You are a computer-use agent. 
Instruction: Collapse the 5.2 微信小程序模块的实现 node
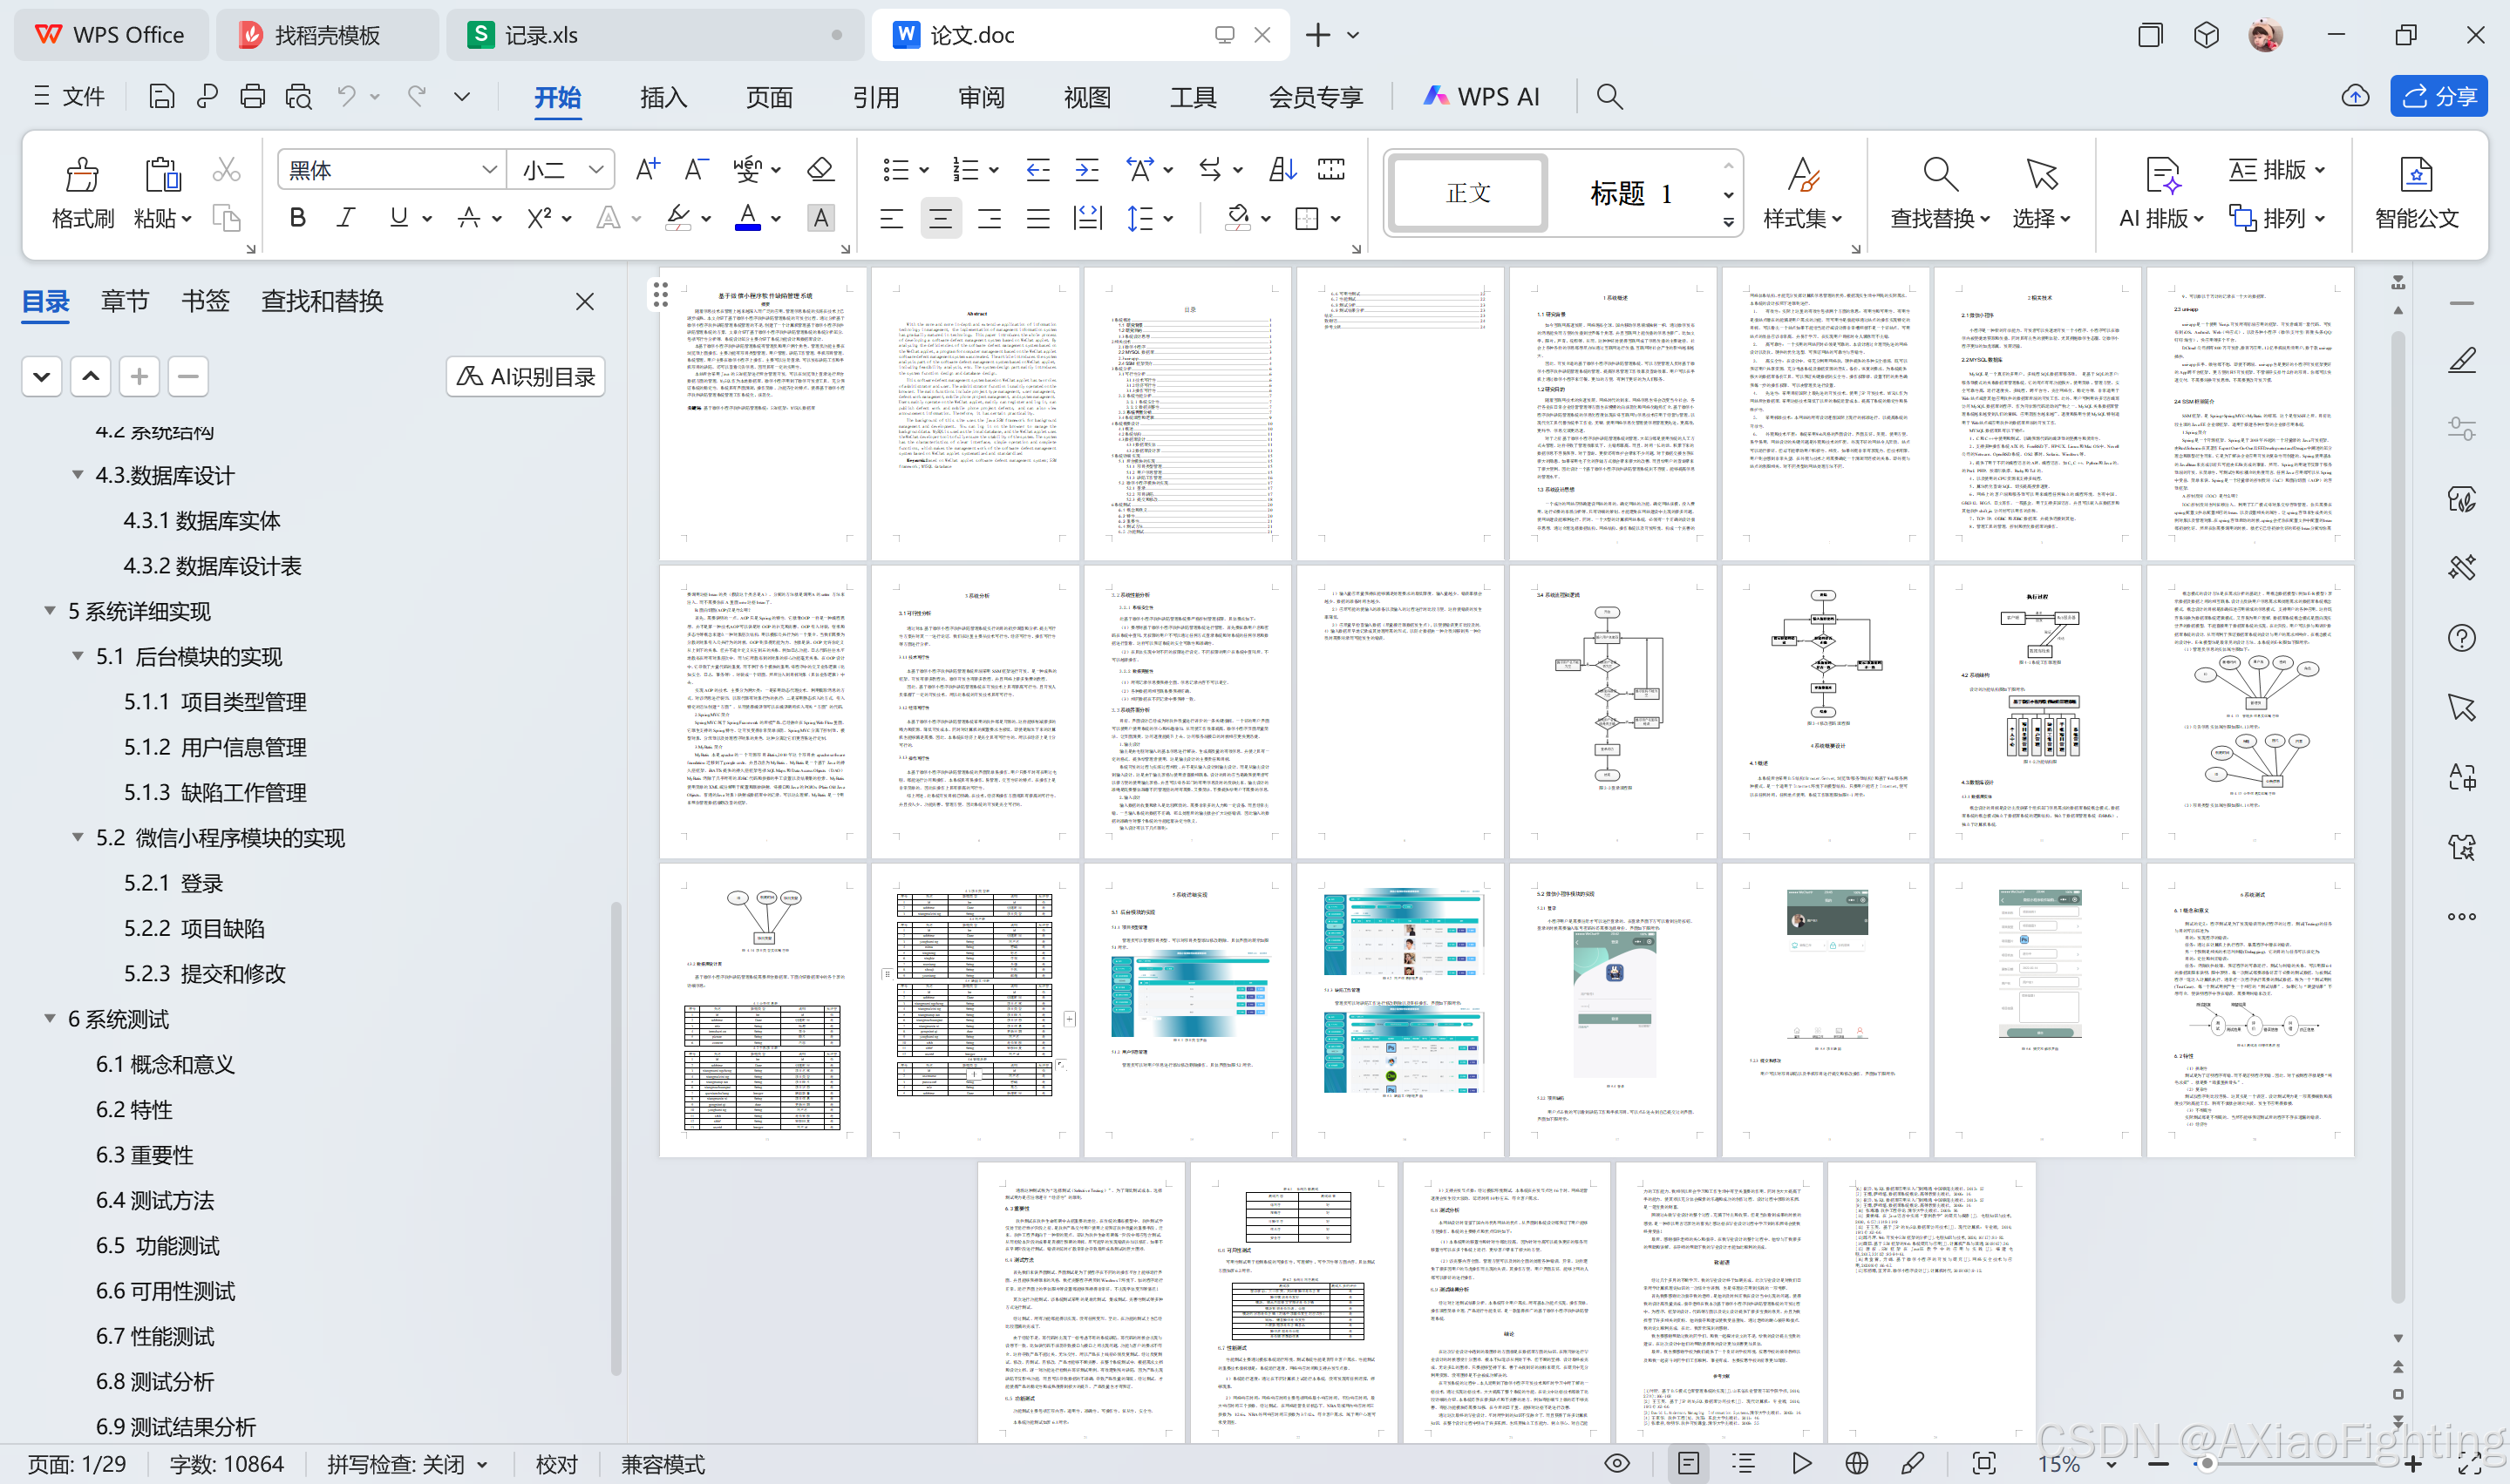click(x=77, y=837)
